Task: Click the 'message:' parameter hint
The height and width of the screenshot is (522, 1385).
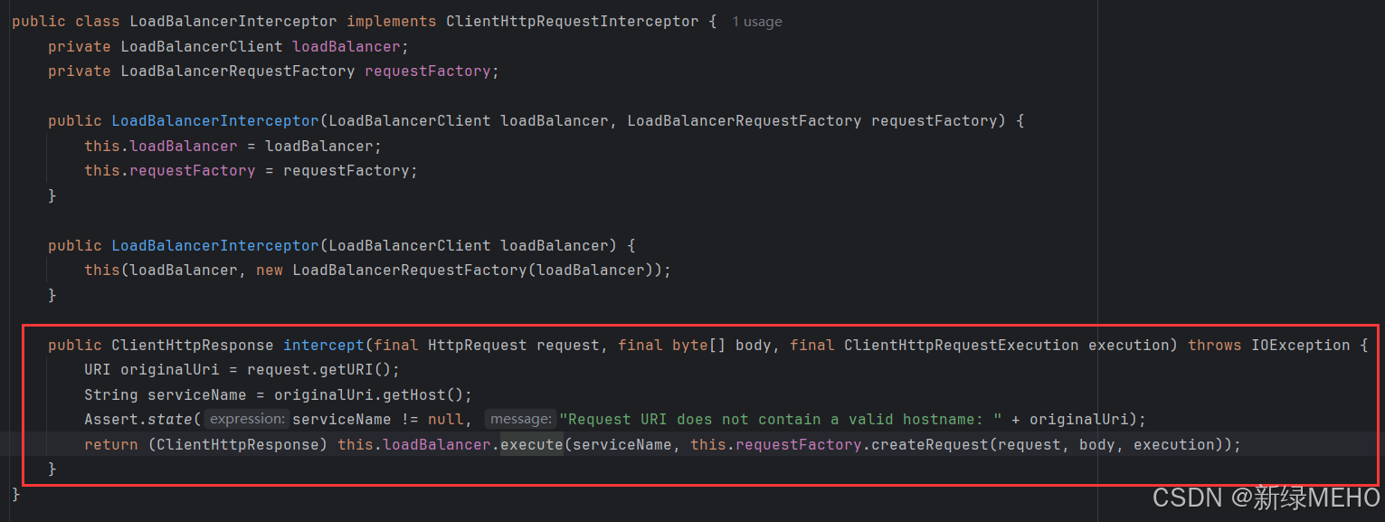Action: point(521,419)
